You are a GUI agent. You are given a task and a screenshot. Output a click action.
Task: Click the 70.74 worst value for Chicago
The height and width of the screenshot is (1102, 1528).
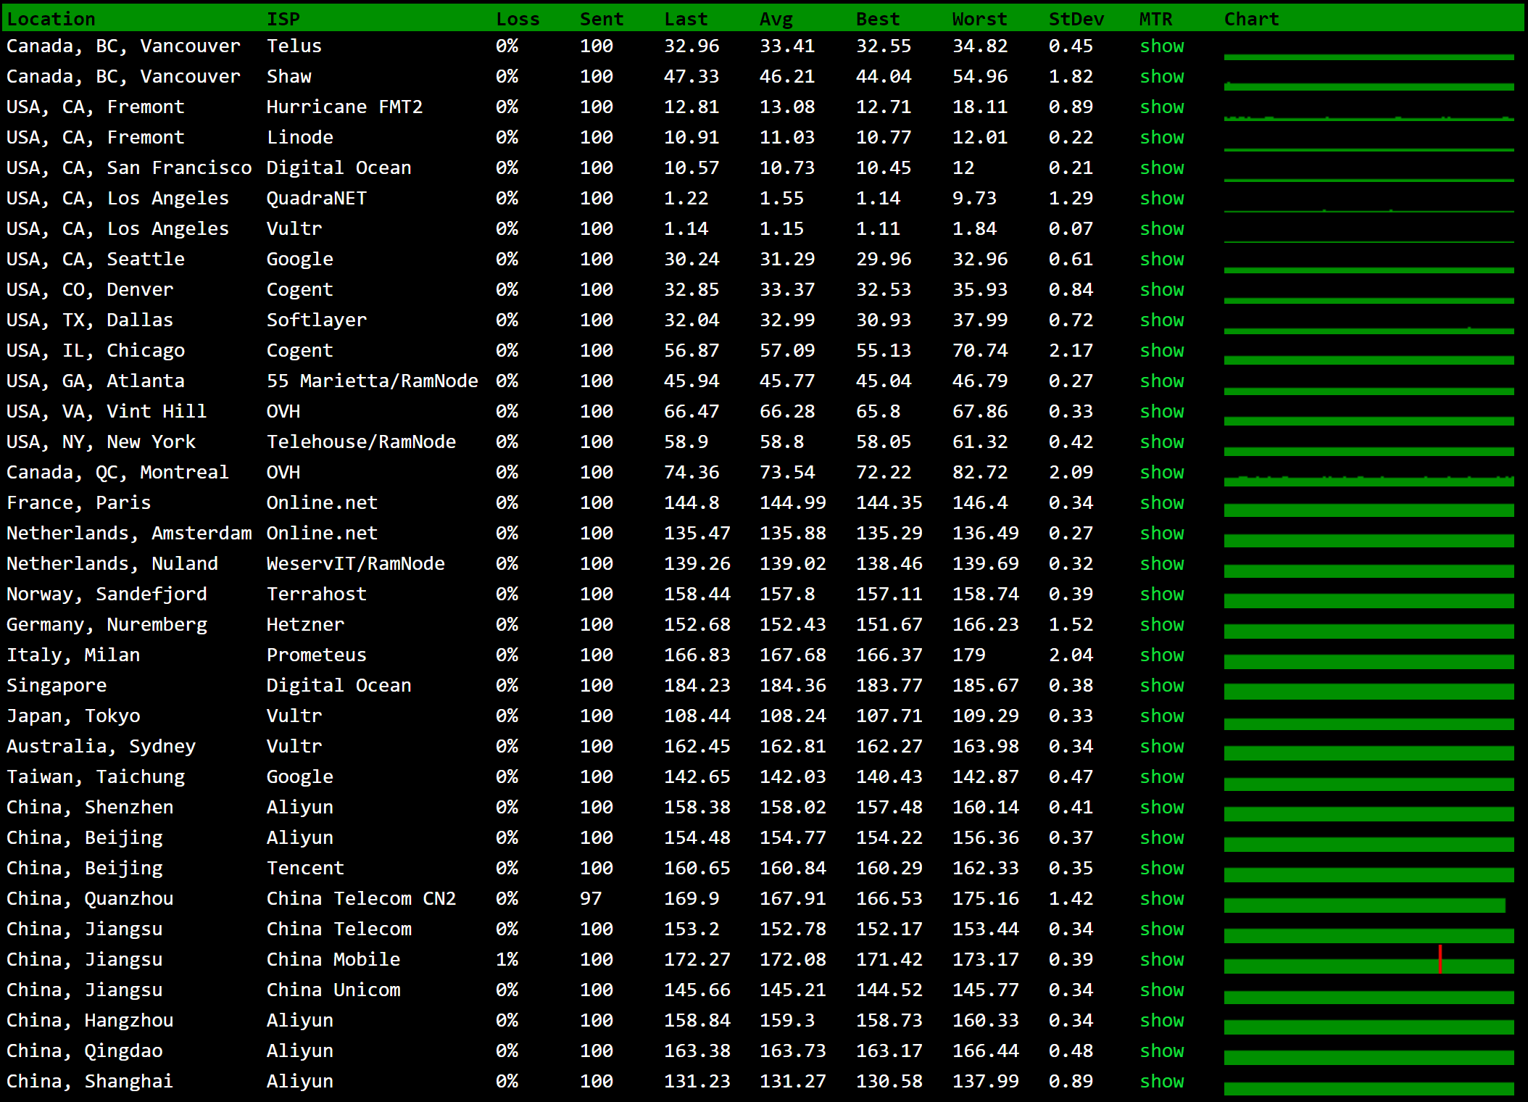pyautogui.click(x=979, y=351)
